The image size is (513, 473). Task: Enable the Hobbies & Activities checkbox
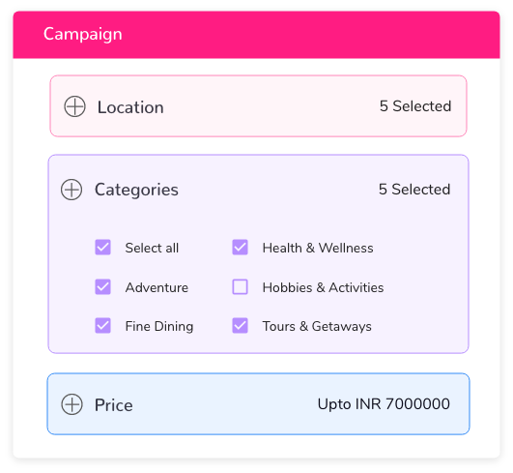[x=241, y=287]
